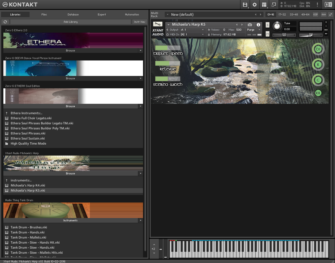Screen dimensions: 335x263
Task: Click the up arrow beside Ethera Instruments
Action: pos(7,113)
